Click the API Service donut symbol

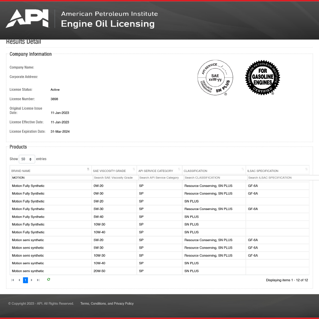(215, 78)
